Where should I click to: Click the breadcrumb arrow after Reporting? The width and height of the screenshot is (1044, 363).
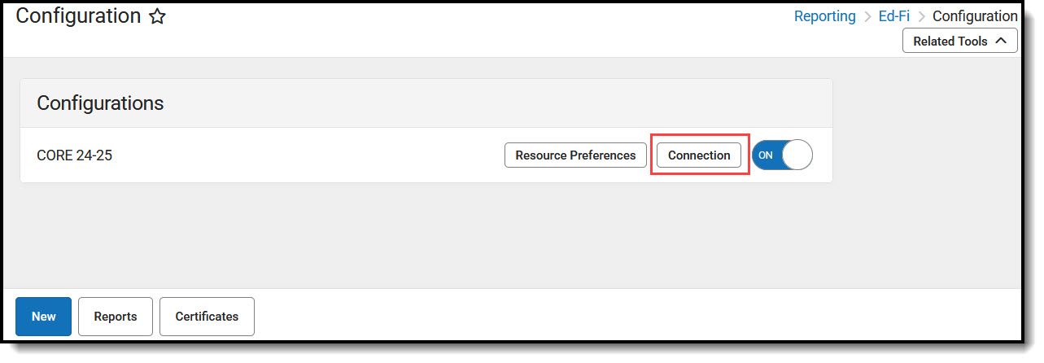pyautogui.click(x=867, y=16)
